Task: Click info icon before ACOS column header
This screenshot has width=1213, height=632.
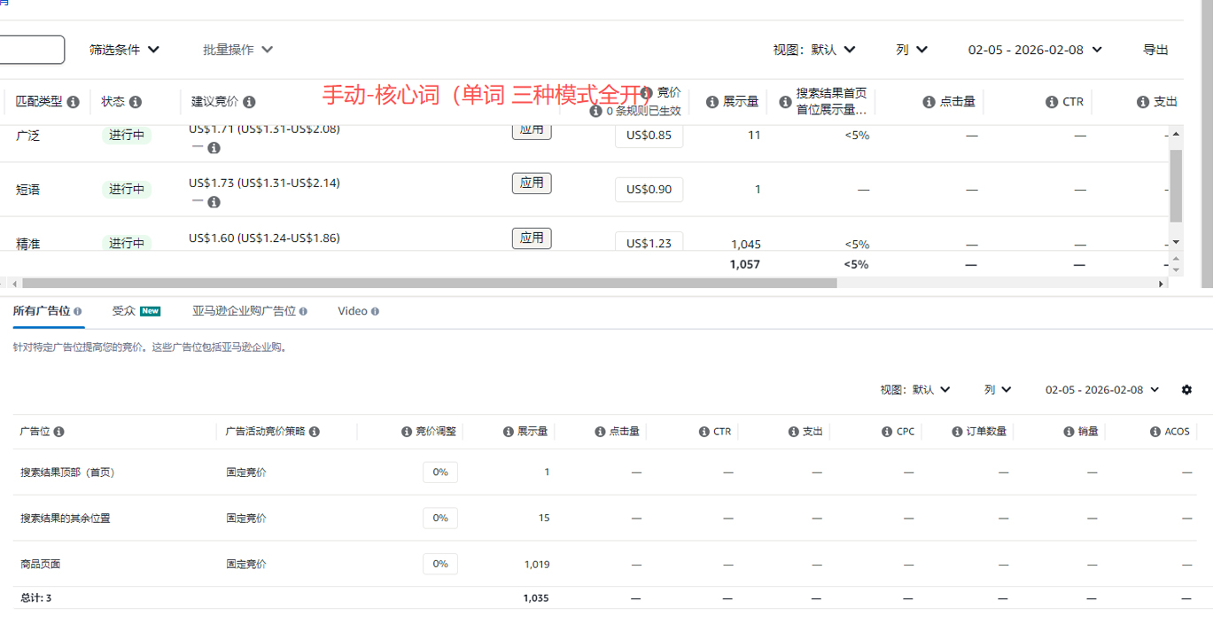Action: (x=1155, y=432)
